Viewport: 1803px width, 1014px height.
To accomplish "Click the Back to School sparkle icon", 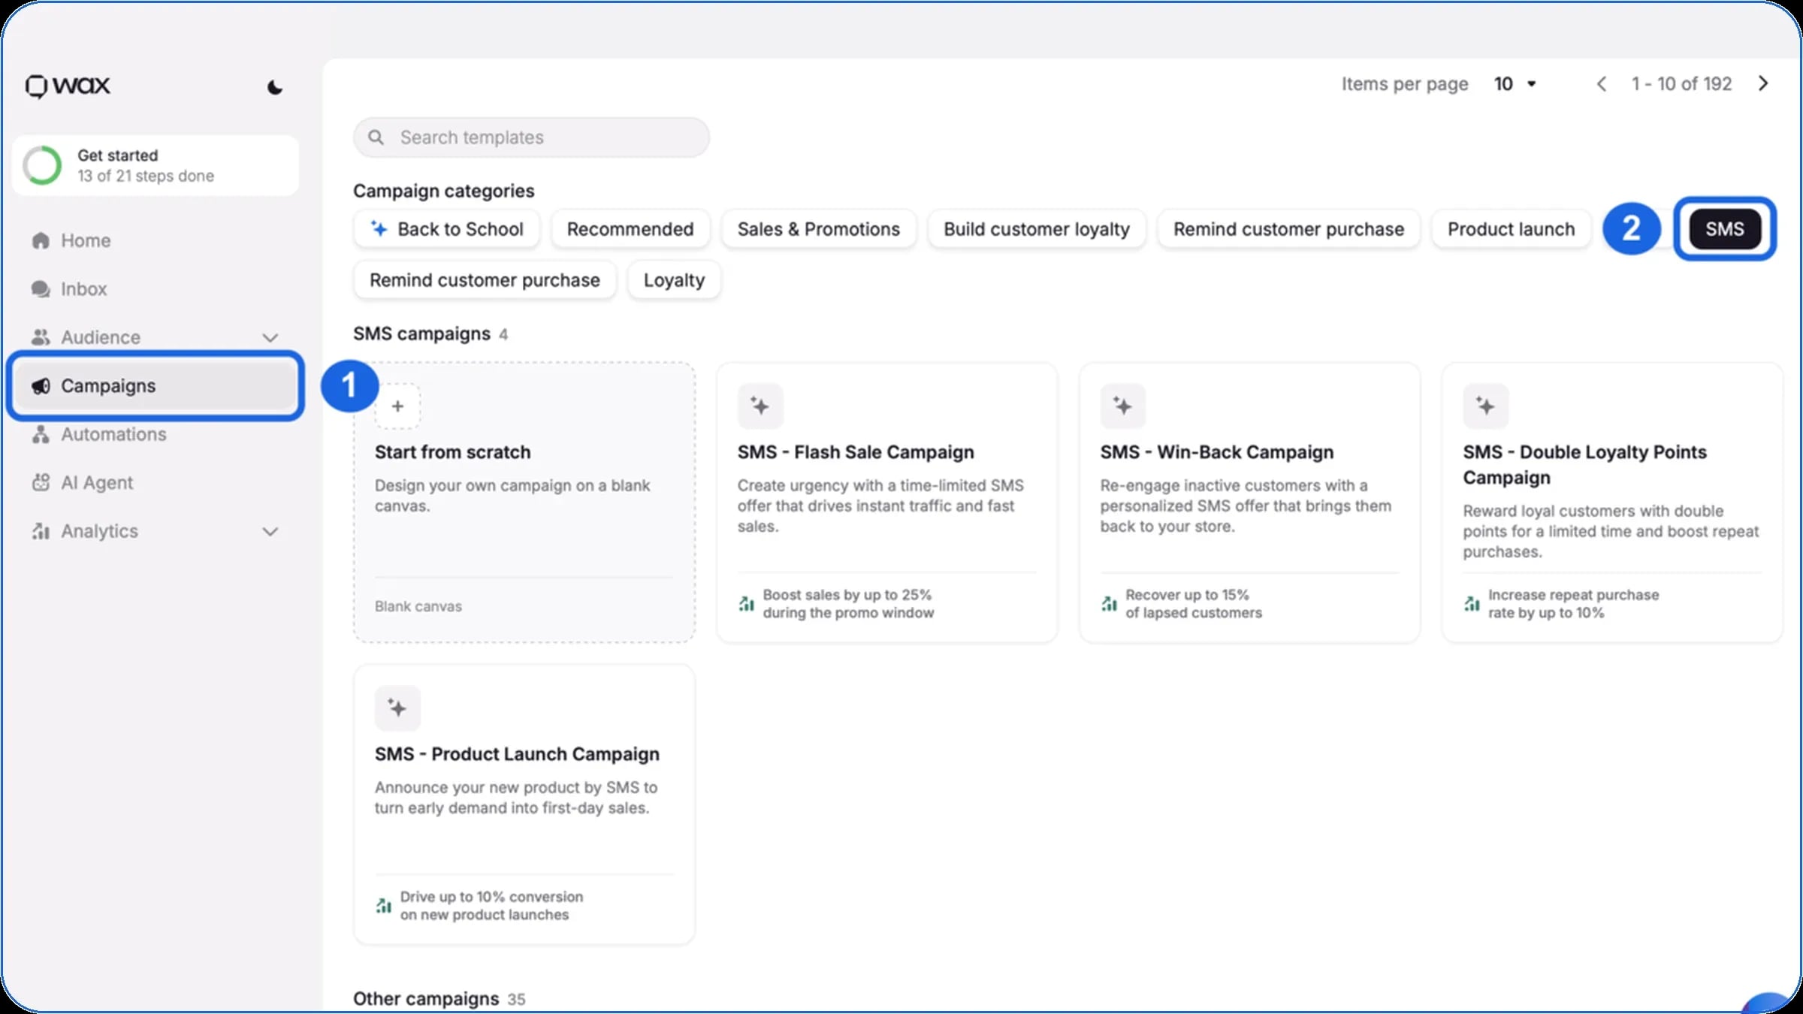I will (379, 228).
